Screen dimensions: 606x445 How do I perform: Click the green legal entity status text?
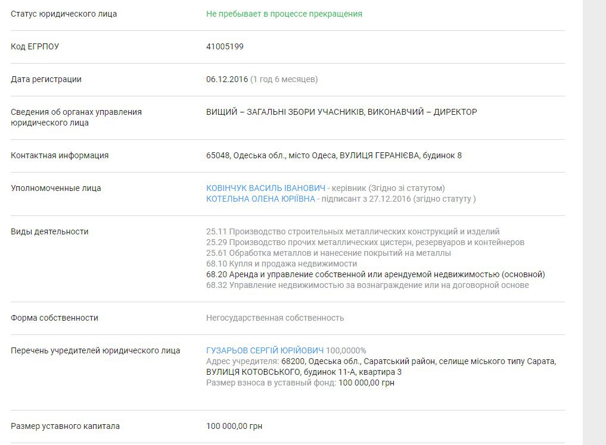[284, 14]
